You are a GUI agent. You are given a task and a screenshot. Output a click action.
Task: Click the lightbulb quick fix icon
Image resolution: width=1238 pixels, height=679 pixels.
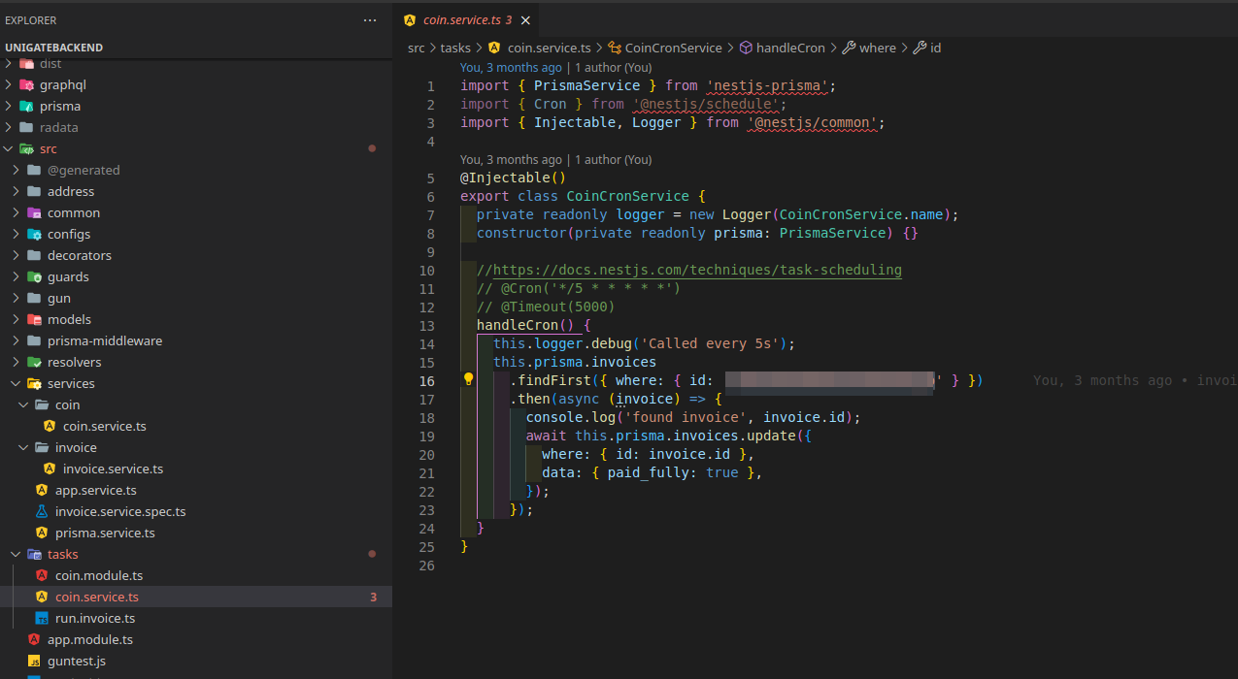pyautogui.click(x=468, y=380)
